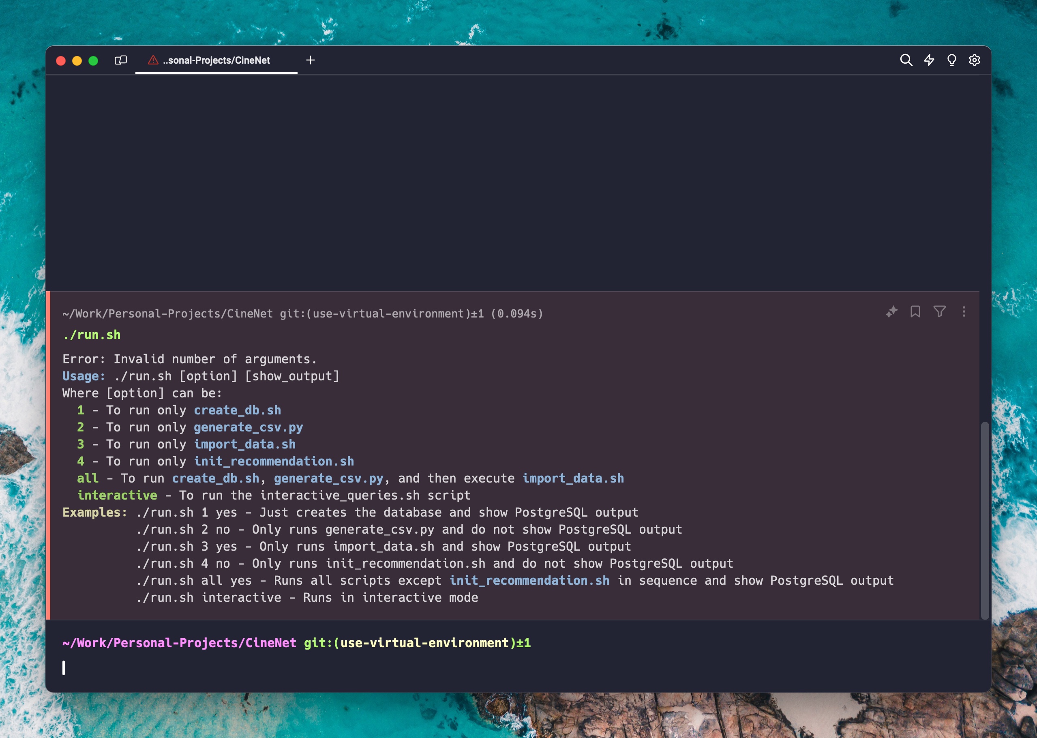The width and height of the screenshot is (1037, 738).
Task: Click the pink working directory path in prompt
Action: 179,643
